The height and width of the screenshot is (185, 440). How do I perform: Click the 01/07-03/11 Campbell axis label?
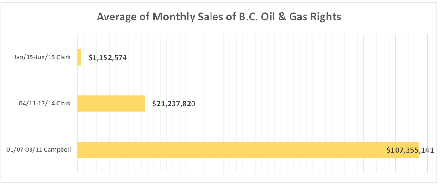coord(39,150)
